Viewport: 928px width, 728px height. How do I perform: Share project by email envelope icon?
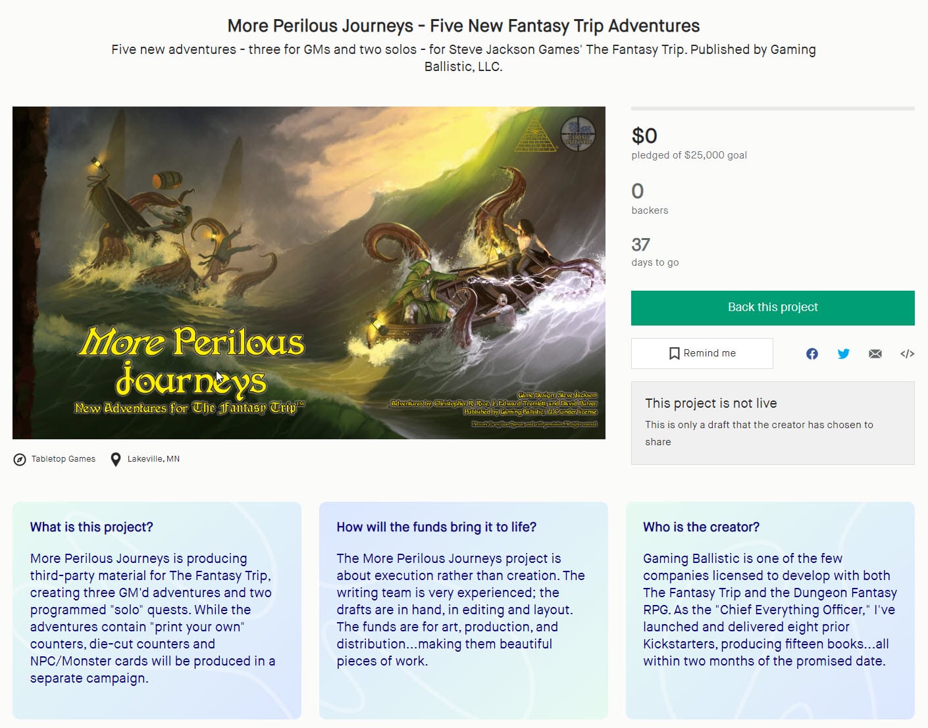[x=875, y=354]
